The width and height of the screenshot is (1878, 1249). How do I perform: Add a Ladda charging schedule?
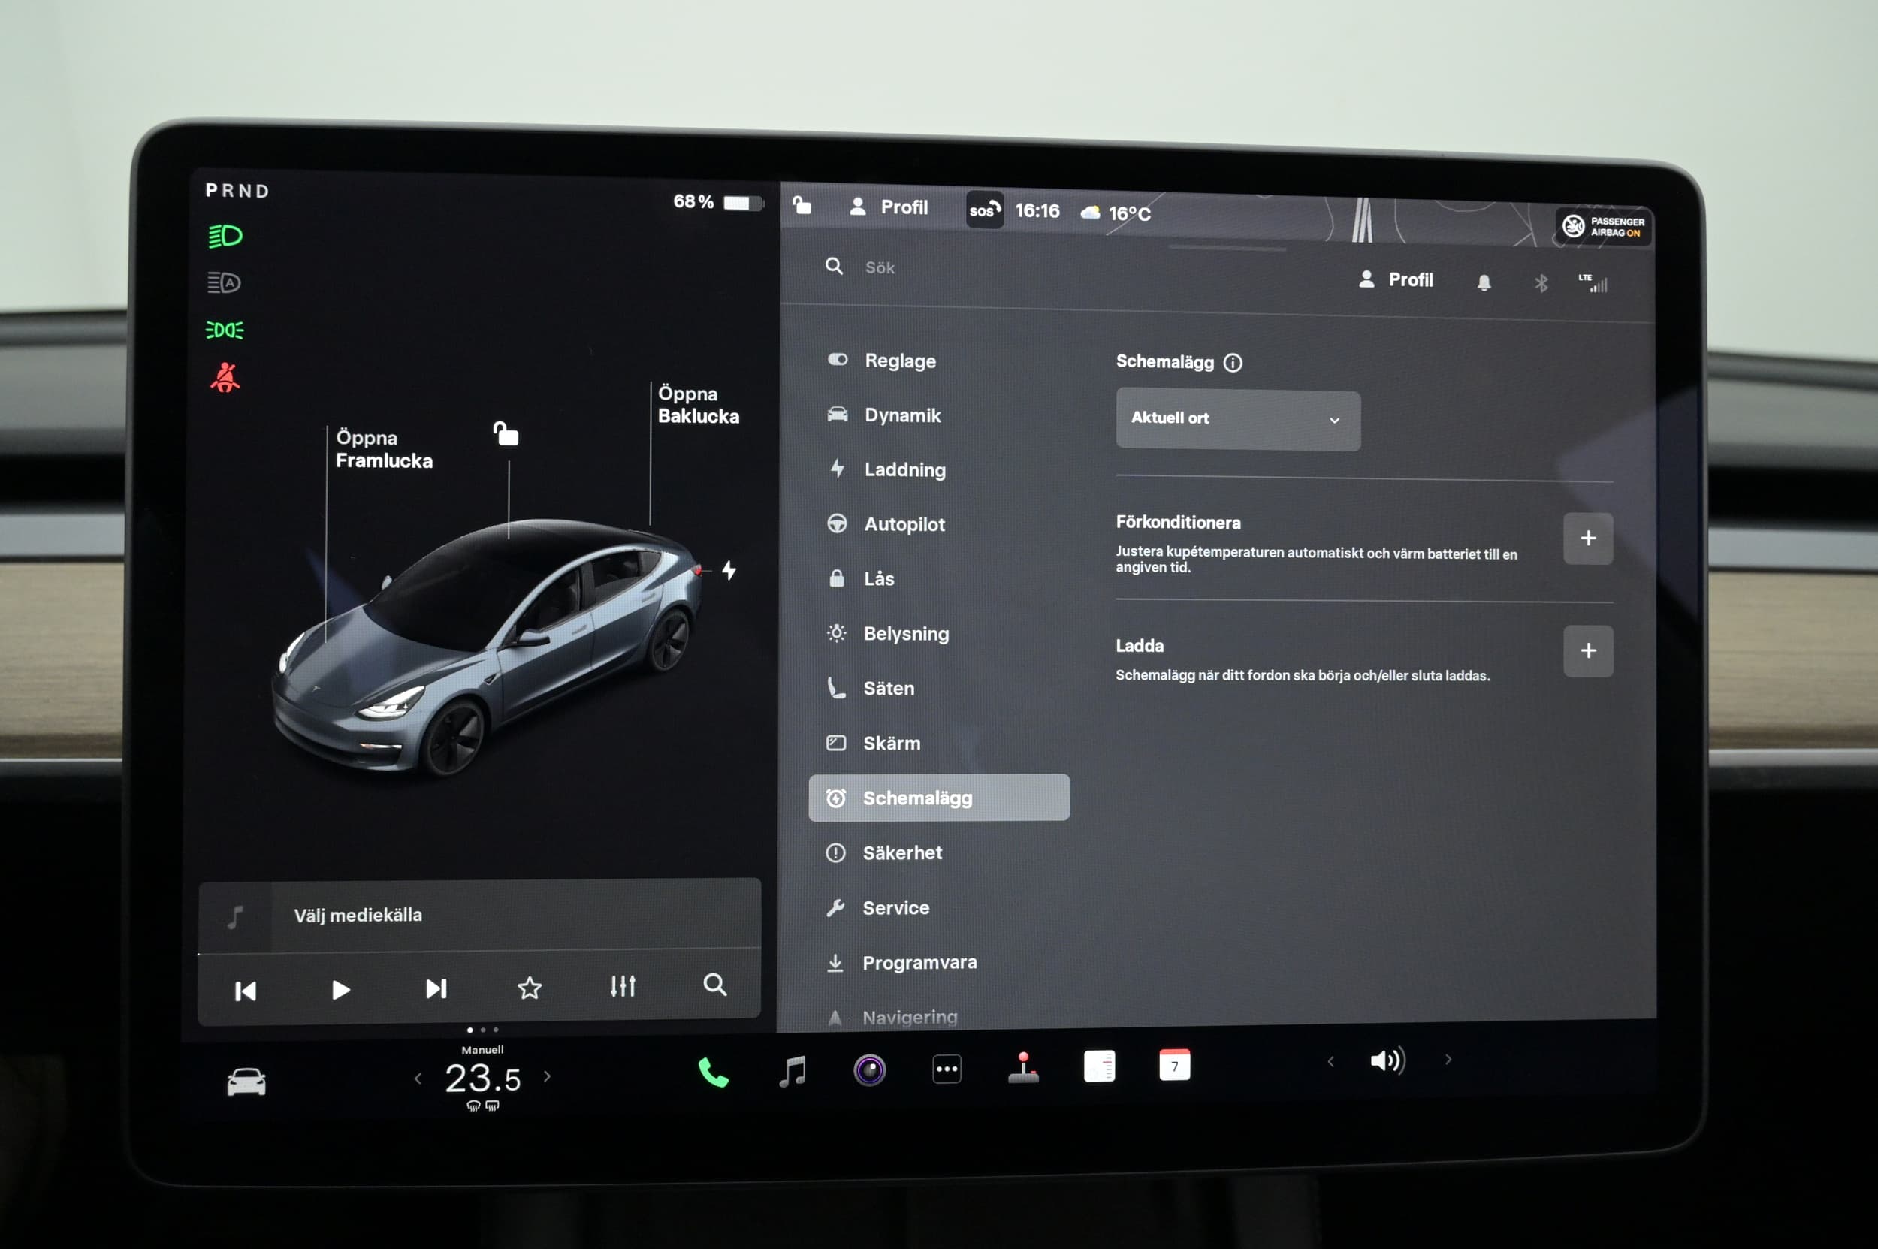click(x=1587, y=650)
